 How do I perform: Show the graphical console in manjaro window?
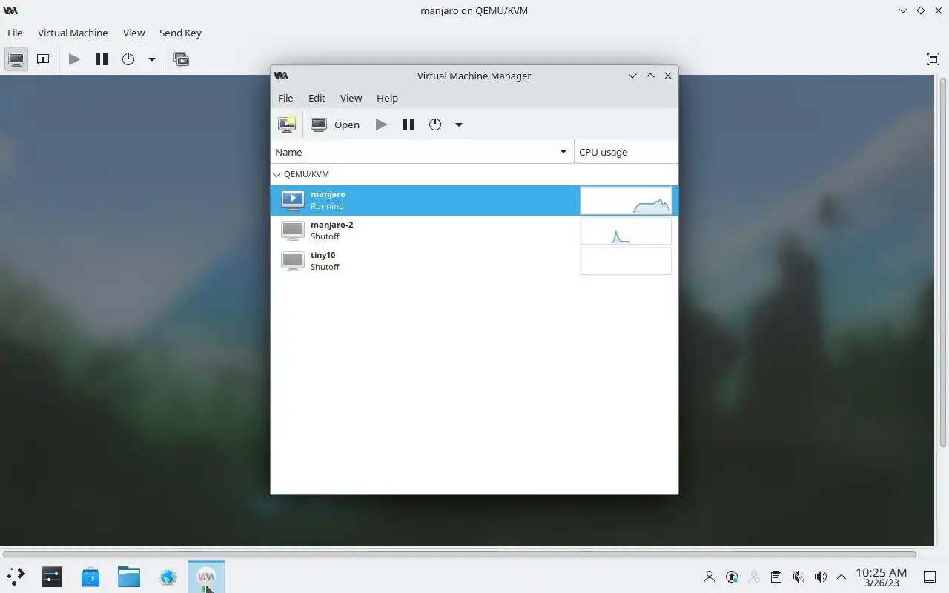click(16, 59)
